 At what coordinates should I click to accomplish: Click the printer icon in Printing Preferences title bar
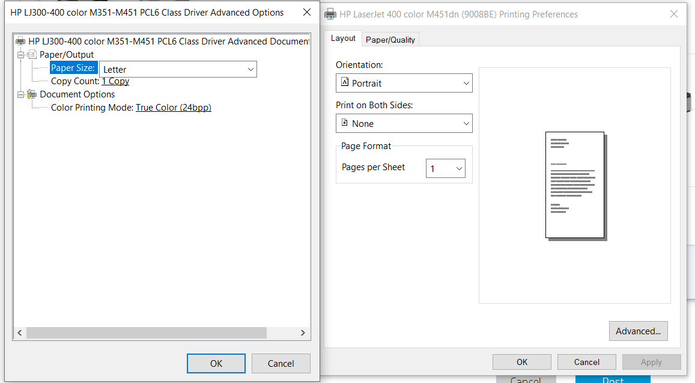pyautogui.click(x=330, y=14)
